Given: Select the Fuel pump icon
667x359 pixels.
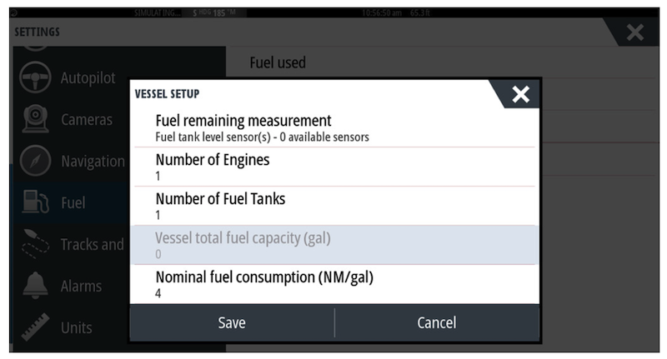Looking at the screenshot, I should coord(35,202).
